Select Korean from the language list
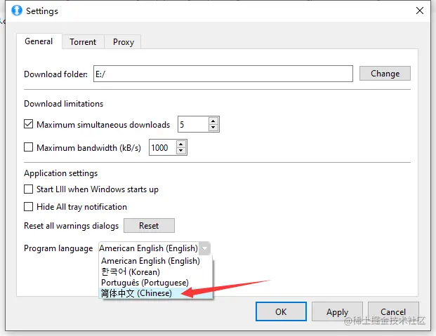Screen dimensions: 436x336 (156, 271)
